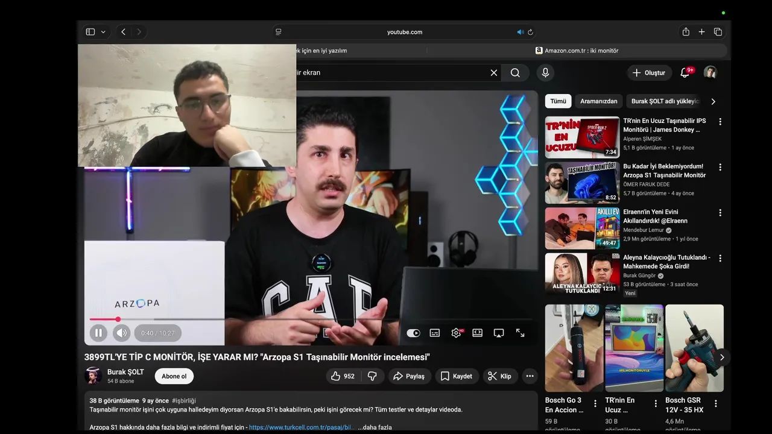Open options for Bosch Go 3 short
Image resolution: width=772 pixels, height=434 pixels.
click(595, 404)
